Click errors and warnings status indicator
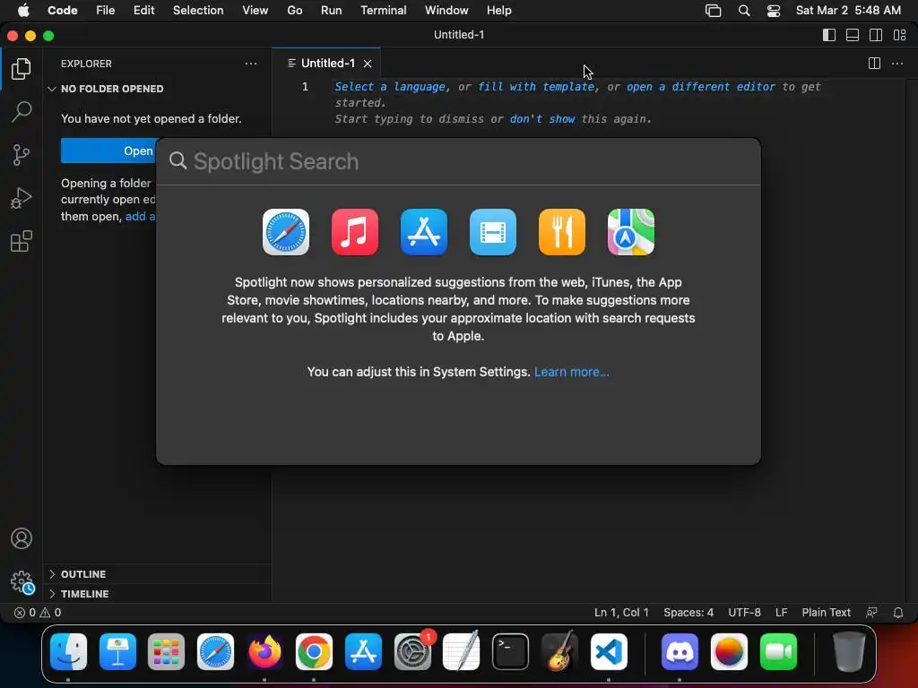The height and width of the screenshot is (688, 918). tap(38, 613)
